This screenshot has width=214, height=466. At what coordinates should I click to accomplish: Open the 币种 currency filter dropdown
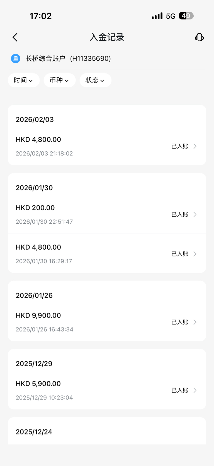pos(59,80)
